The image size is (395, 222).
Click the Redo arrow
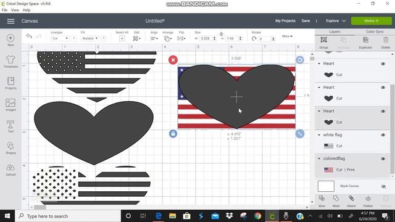tap(39, 36)
